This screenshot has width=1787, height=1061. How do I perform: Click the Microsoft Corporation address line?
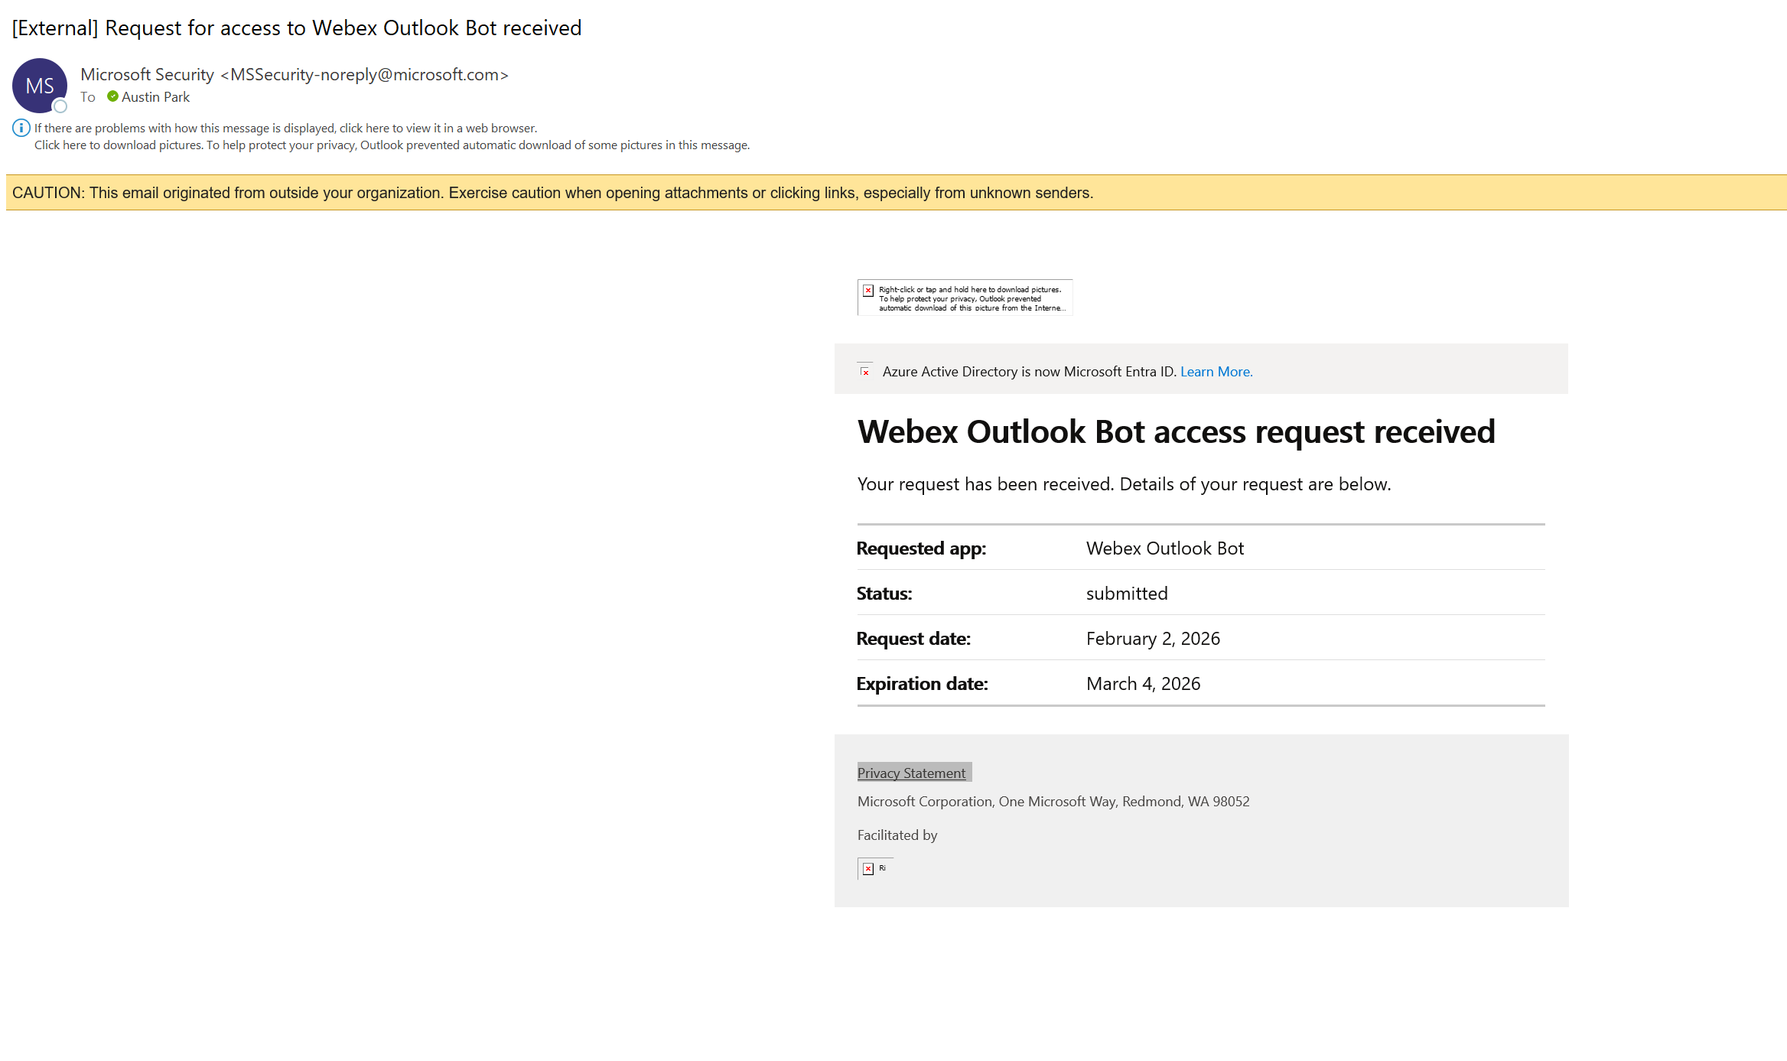coord(1053,801)
